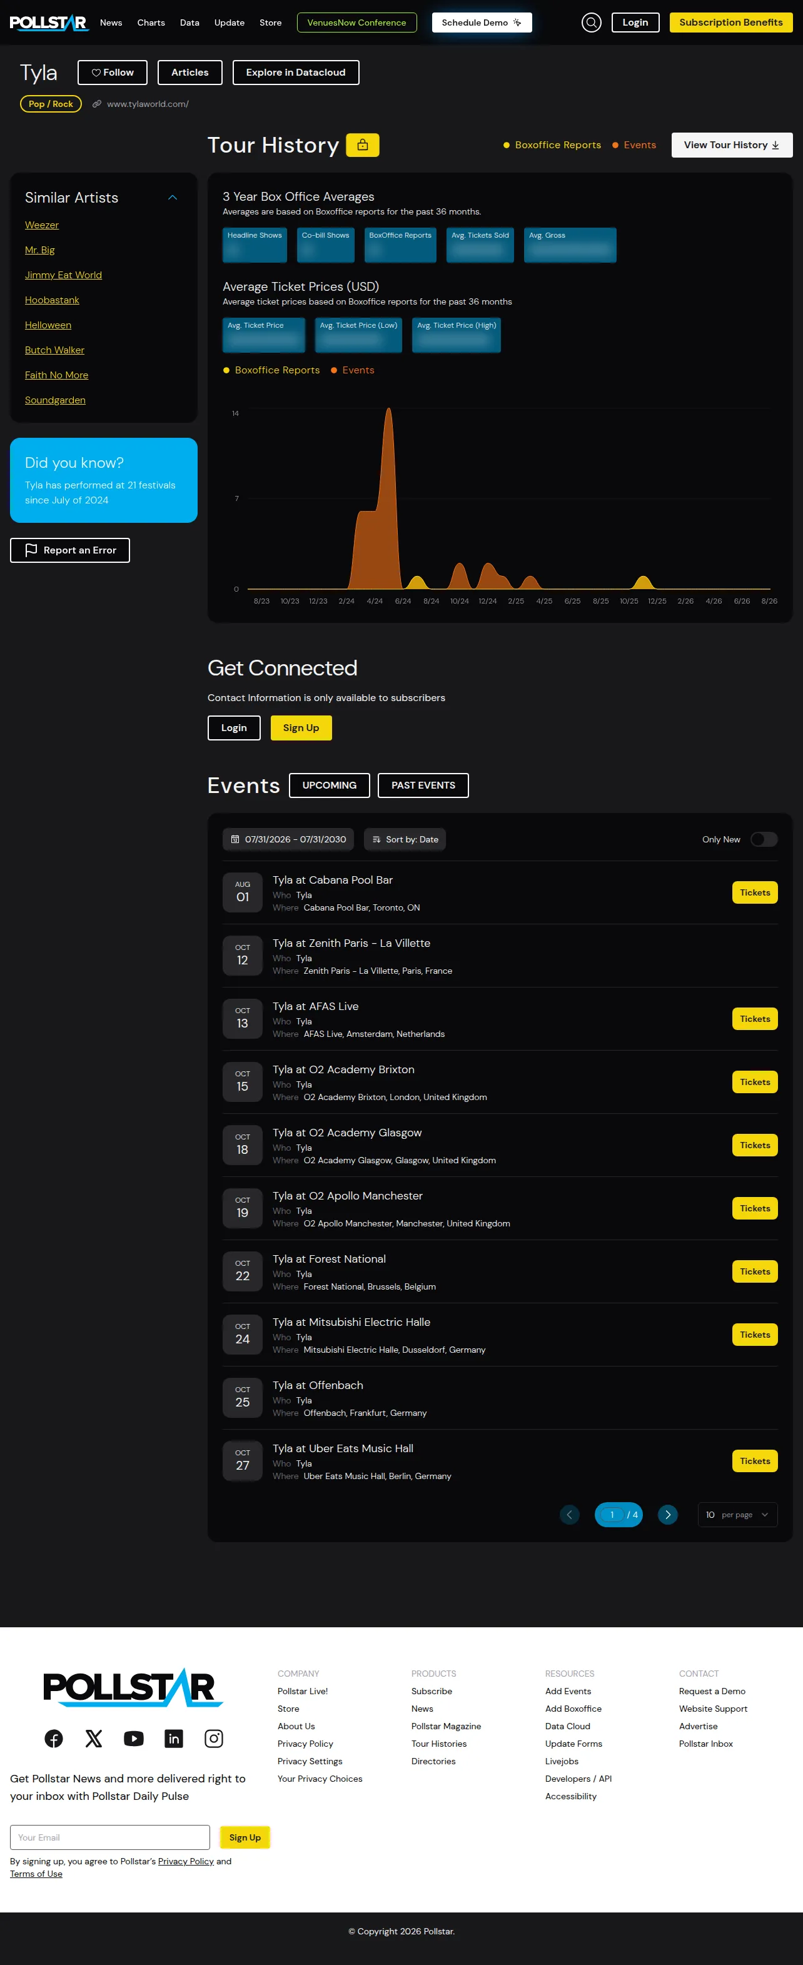Viewport: 803px width, 1965px height.
Task: Click the header Login button
Action: 635,23
